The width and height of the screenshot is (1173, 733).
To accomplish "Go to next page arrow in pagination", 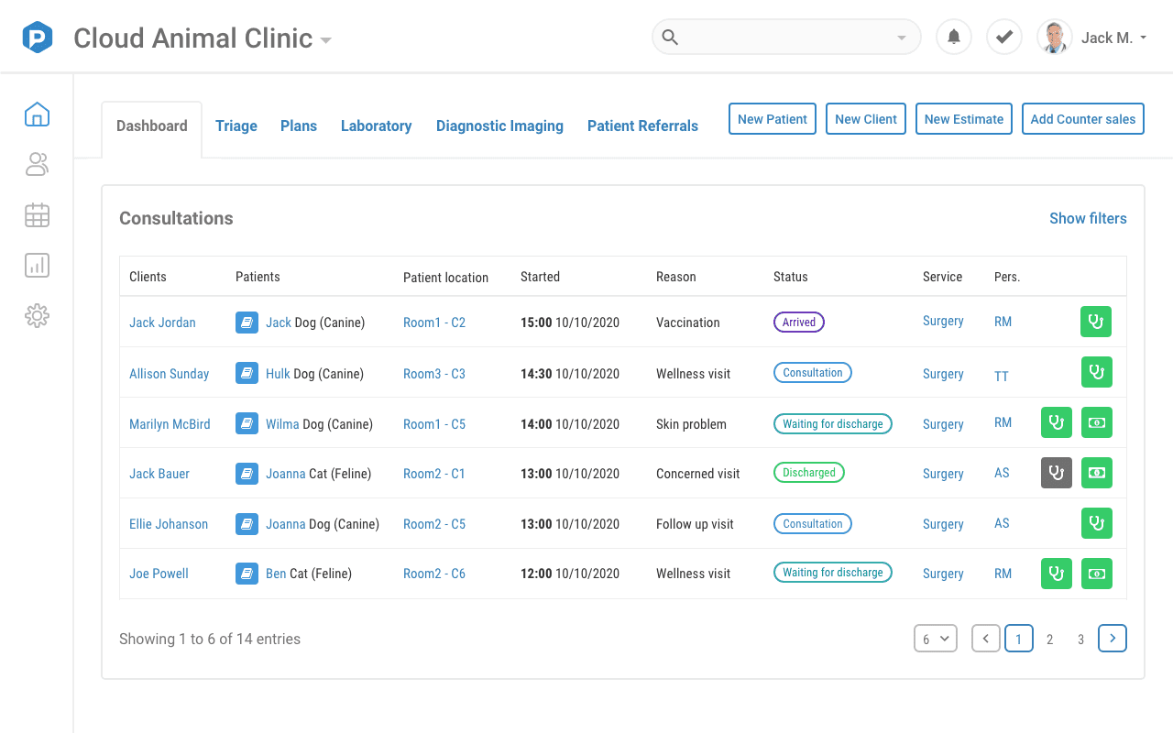I will point(1113,639).
